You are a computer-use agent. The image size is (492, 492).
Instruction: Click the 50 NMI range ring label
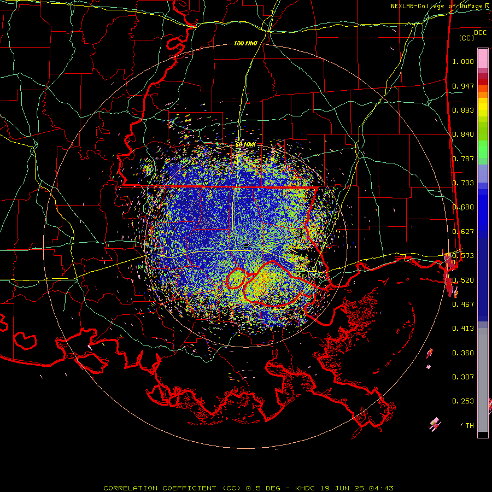coord(245,144)
